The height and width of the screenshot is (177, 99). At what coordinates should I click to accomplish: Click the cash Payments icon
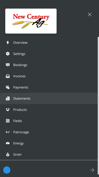(x=8, y=87)
